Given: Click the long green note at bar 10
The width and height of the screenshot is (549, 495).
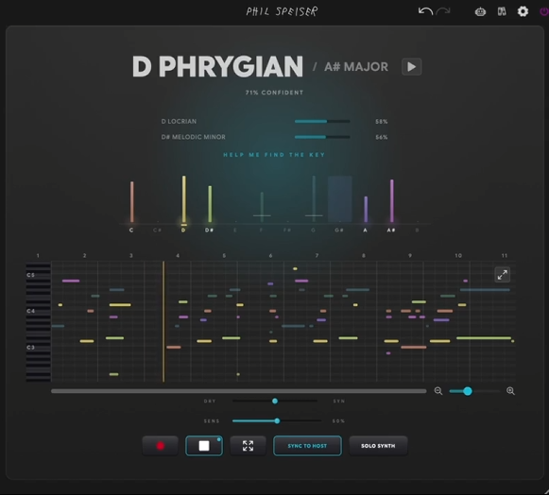Looking at the screenshot, I should click(484, 338).
